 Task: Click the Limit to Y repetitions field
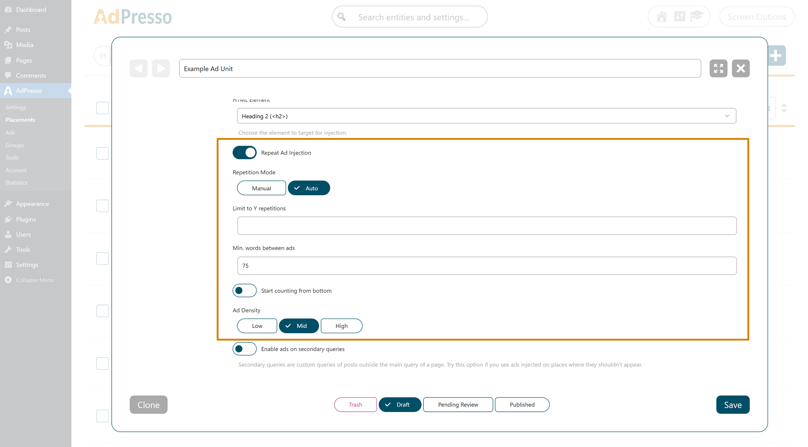coord(487,226)
